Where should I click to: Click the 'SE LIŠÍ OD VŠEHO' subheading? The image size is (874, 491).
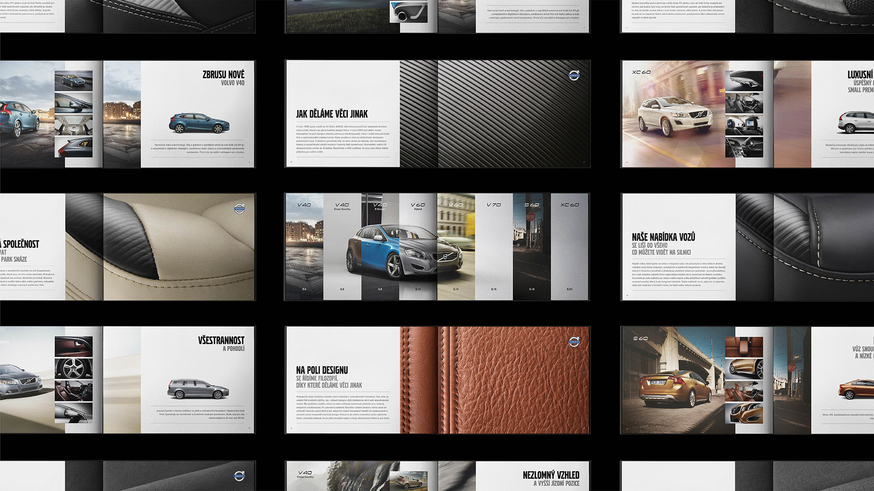coord(650,245)
